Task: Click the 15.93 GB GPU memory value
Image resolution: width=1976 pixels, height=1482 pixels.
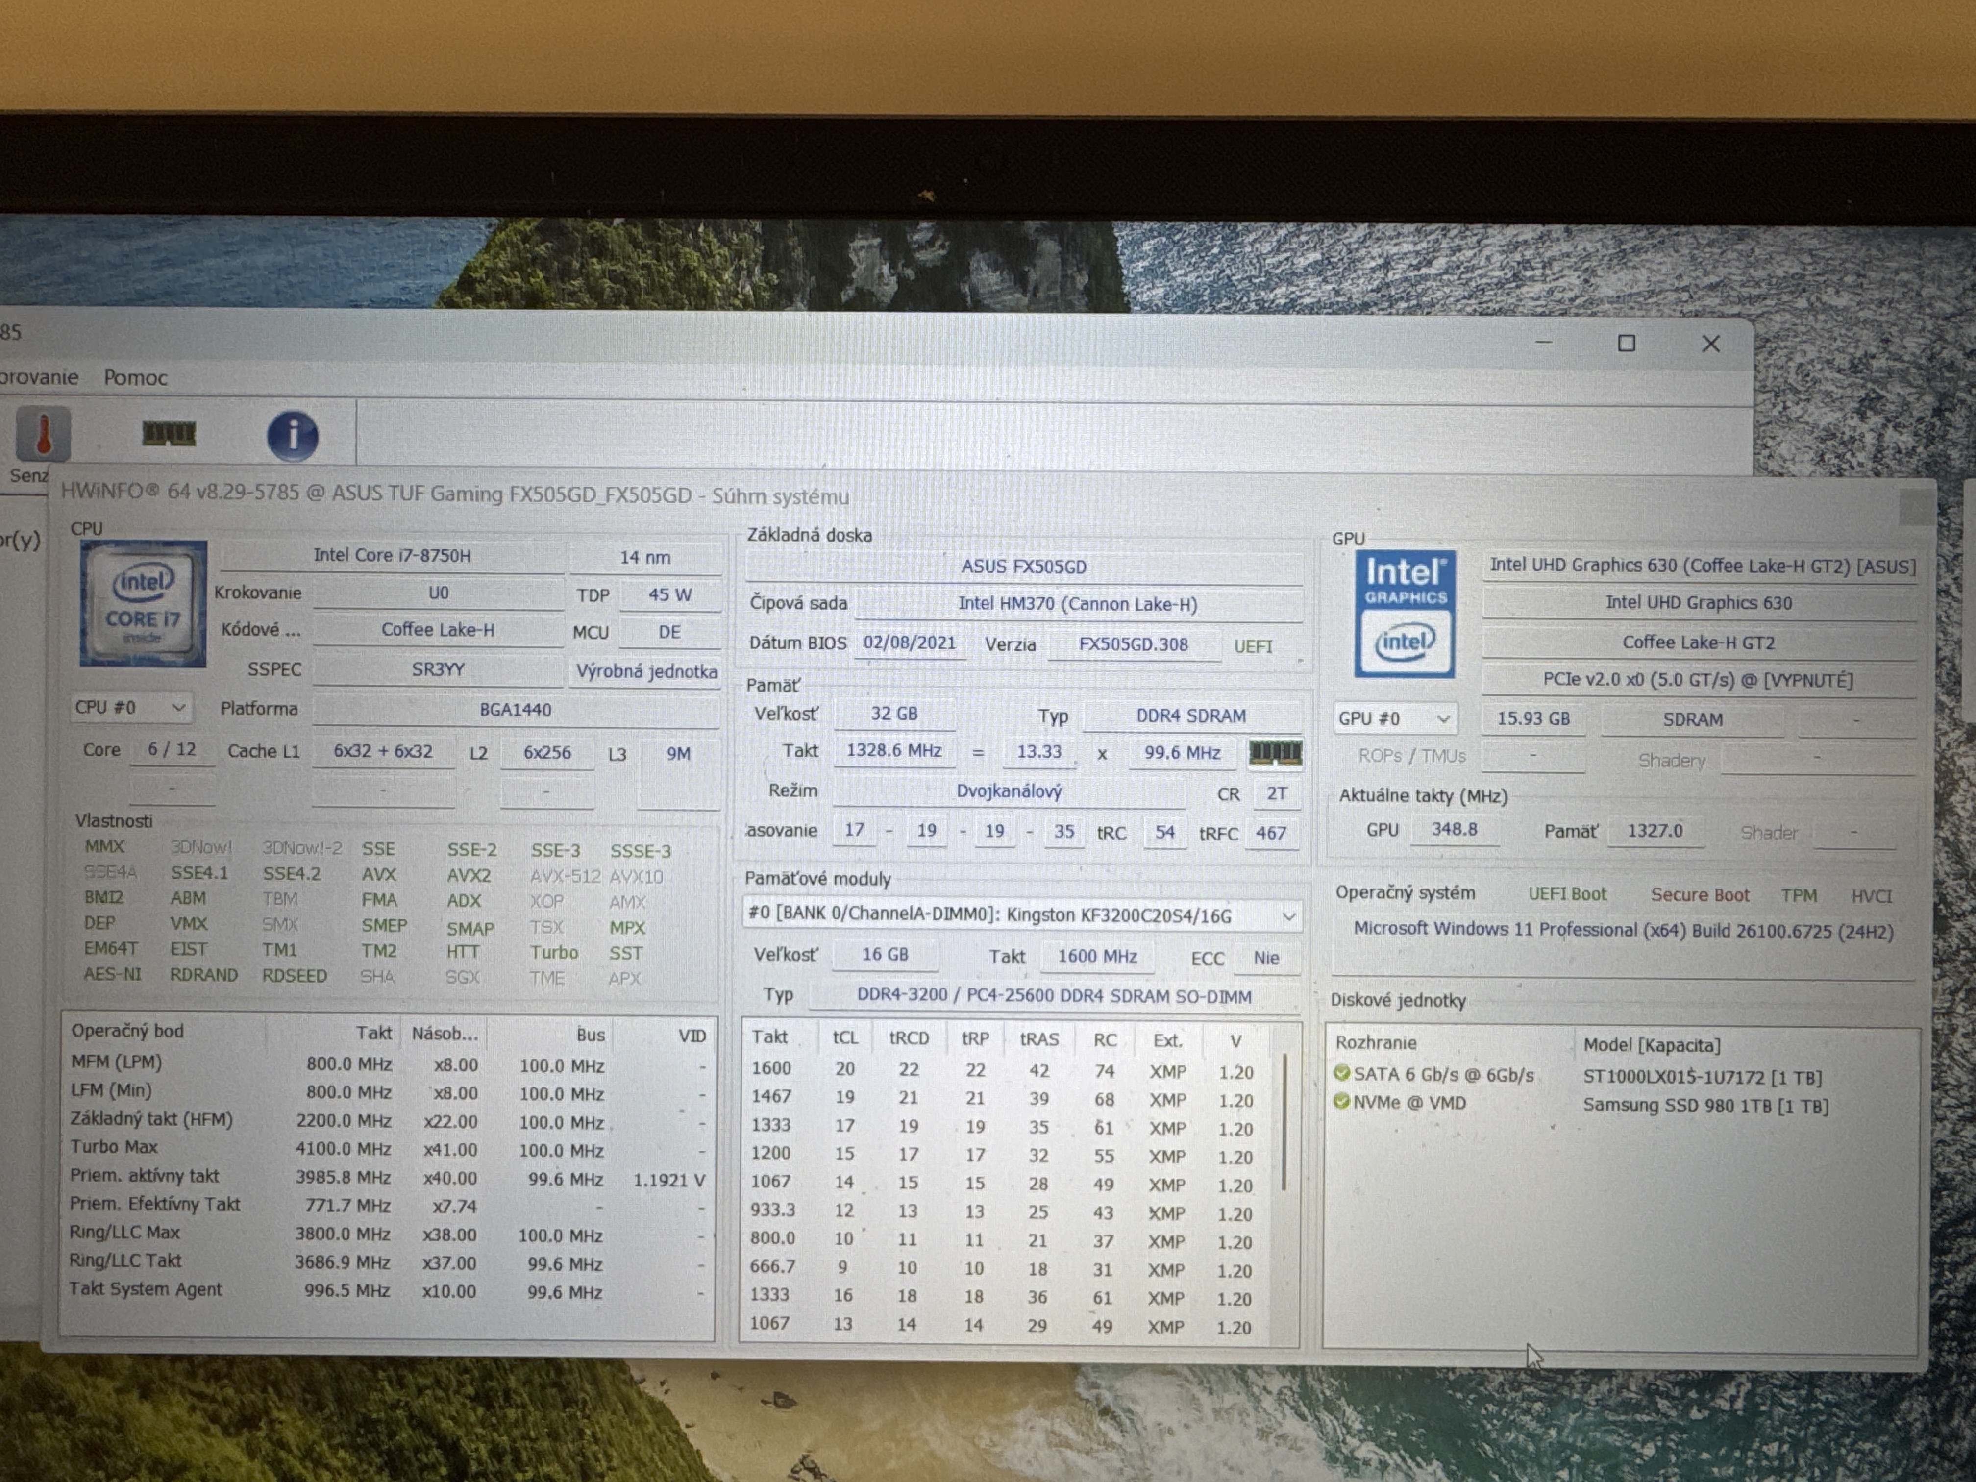Action: [x=1533, y=719]
